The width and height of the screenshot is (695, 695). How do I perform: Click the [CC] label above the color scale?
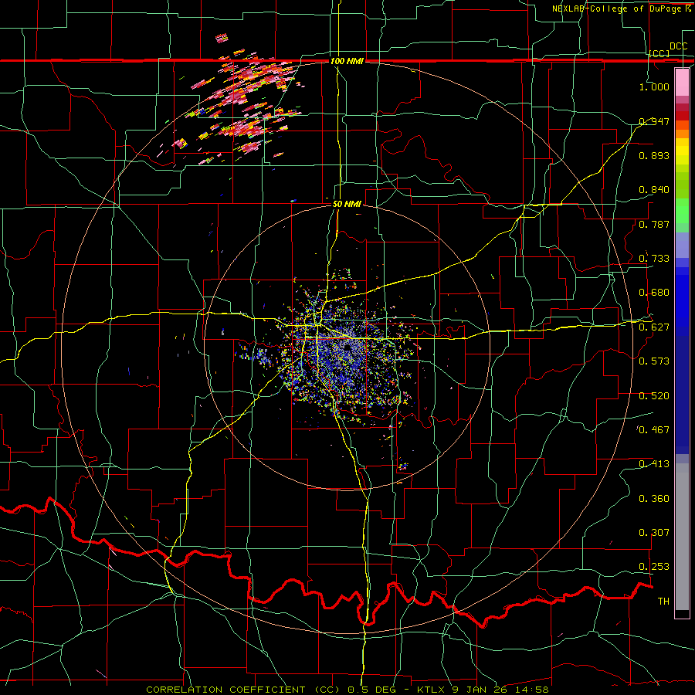click(x=659, y=53)
